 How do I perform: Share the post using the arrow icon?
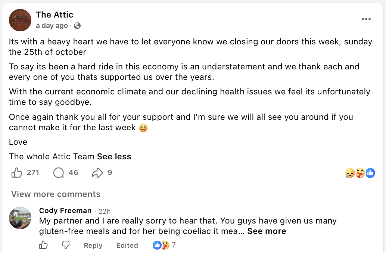(97, 173)
